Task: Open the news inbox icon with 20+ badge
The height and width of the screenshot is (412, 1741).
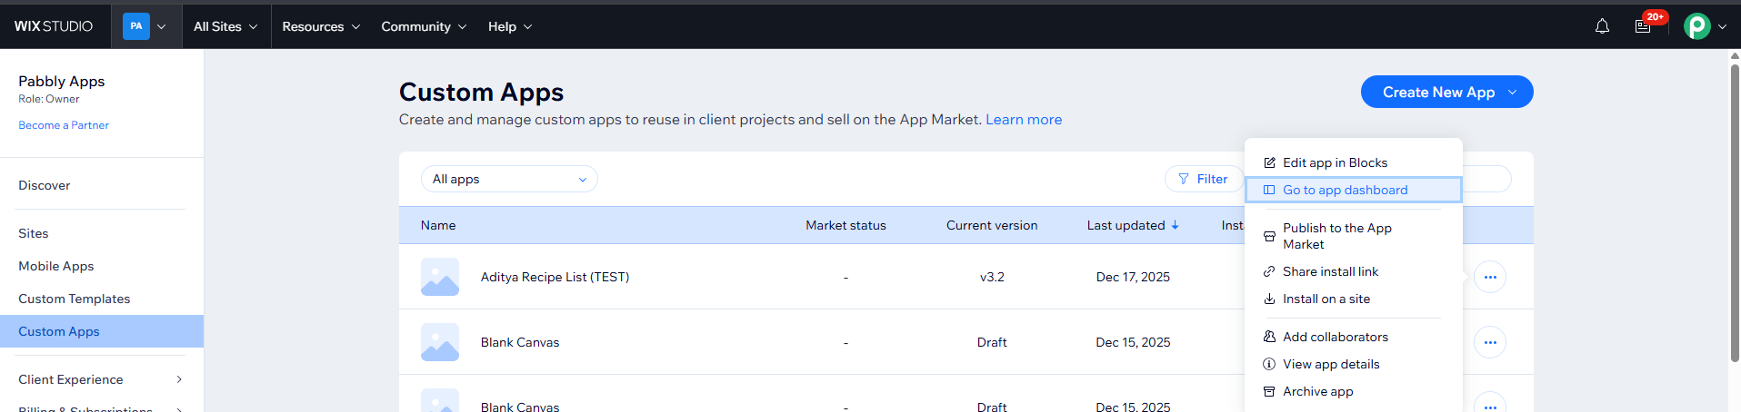Action: pos(1643,26)
